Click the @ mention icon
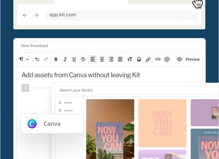This screenshot has width=219, height=159. click(x=167, y=59)
